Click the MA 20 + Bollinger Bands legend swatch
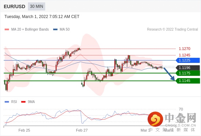 [7, 30]
